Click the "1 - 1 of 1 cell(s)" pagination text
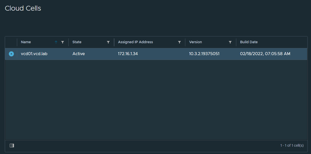This screenshot has width=311, height=154. (292, 145)
